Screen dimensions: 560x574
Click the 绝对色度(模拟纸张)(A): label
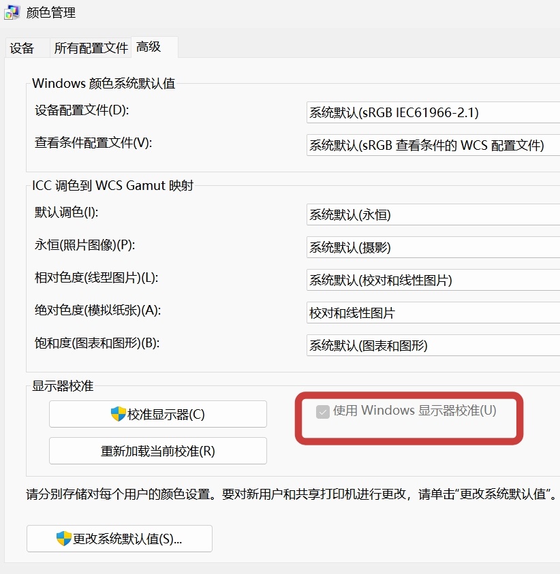pos(98,310)
